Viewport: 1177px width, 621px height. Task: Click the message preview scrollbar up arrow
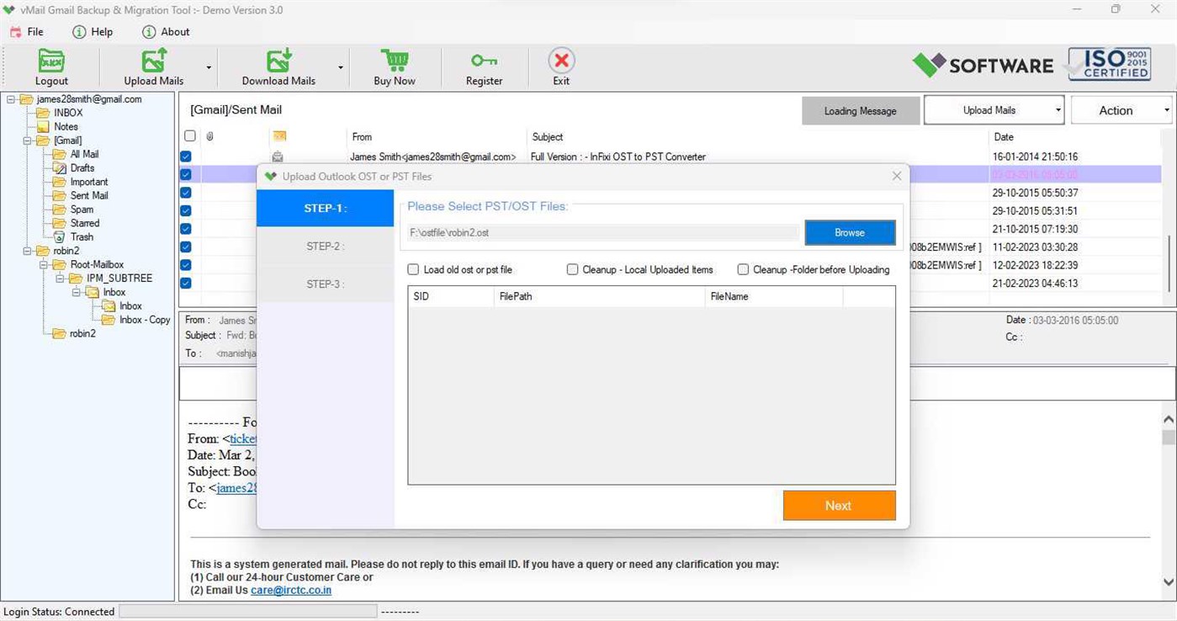pyautogui.click(x=1169, y=419)
